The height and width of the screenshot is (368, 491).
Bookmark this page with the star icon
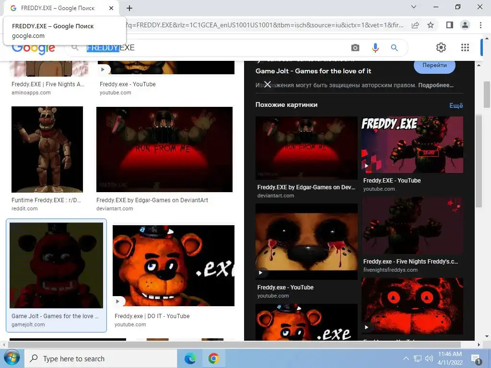[431, 25]
